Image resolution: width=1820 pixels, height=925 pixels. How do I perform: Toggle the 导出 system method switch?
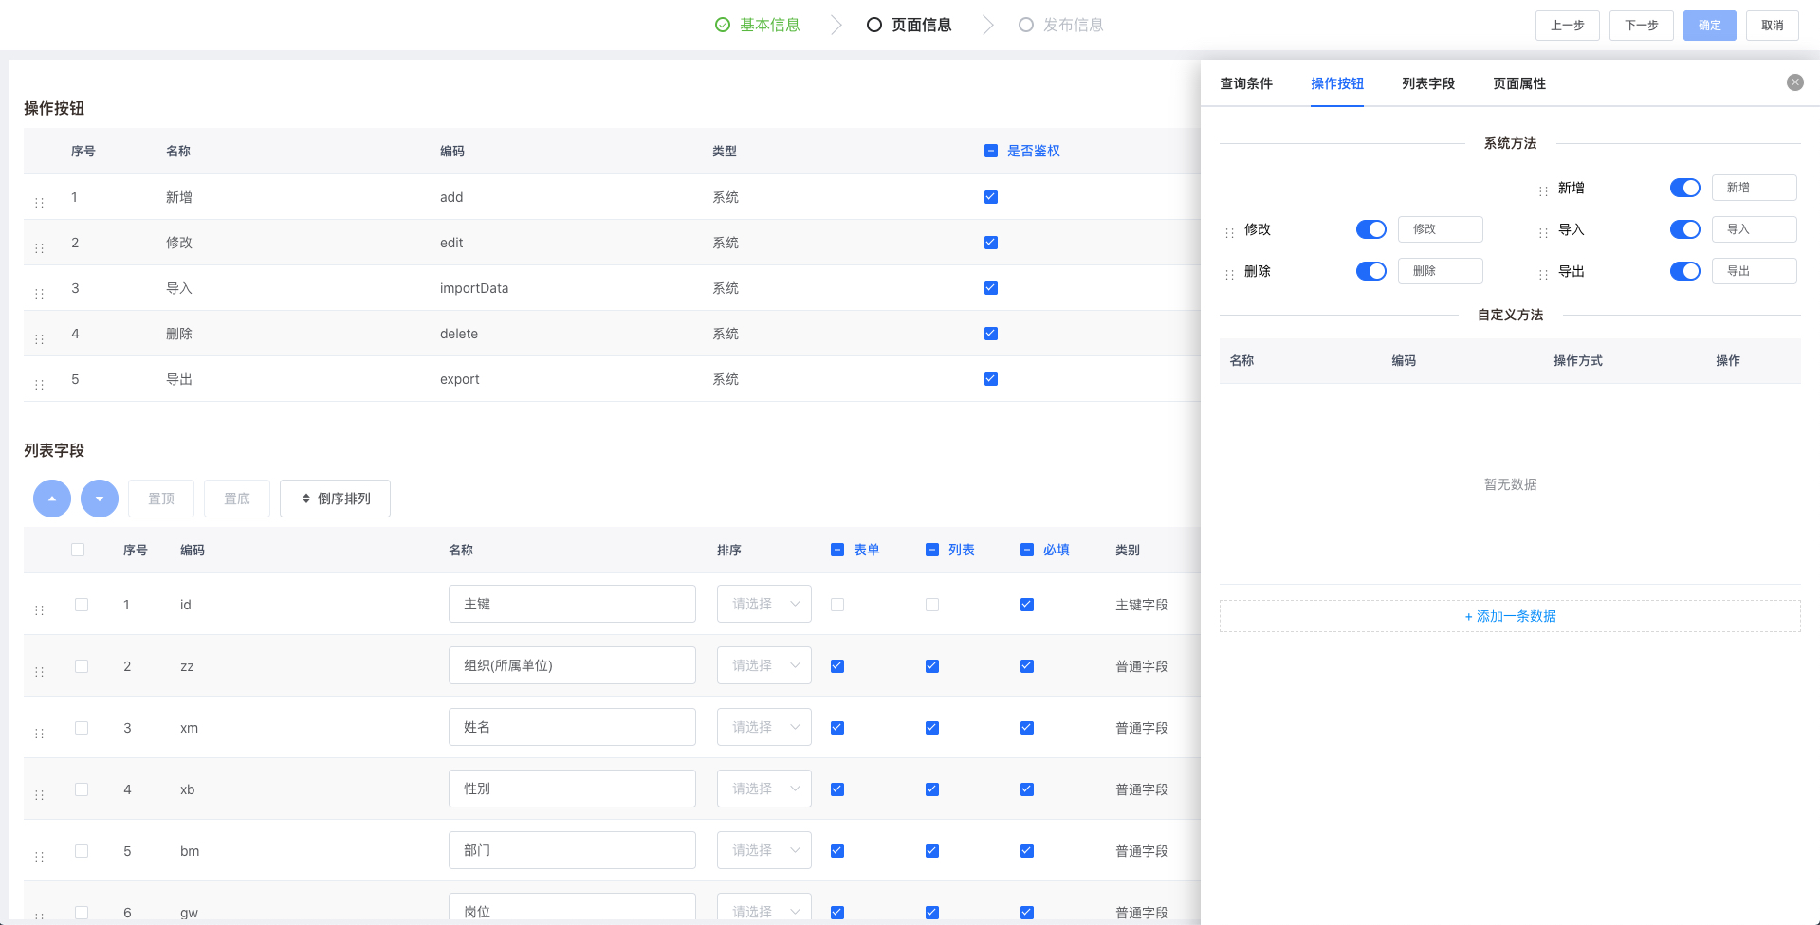(1685, 271)
